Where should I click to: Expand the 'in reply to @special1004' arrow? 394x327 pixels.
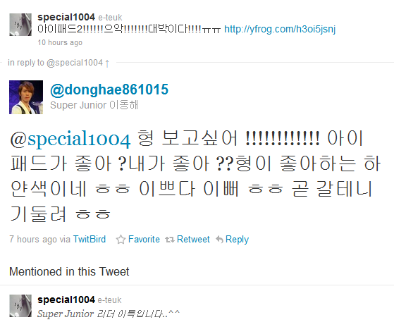pyautogui.click(x=107, y=63)
